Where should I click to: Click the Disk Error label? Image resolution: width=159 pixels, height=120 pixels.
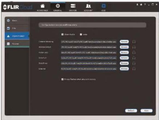pyautogui.click(x=43, y=63)
